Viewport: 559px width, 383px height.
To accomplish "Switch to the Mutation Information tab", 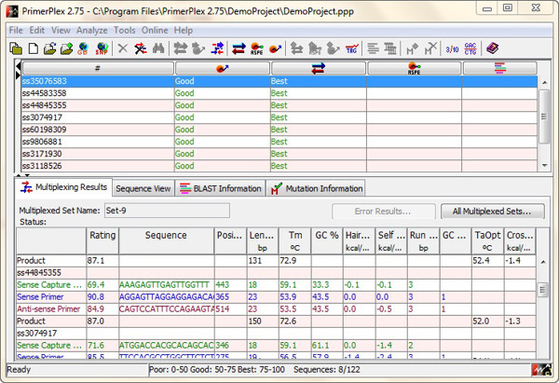I will [316, 188].
